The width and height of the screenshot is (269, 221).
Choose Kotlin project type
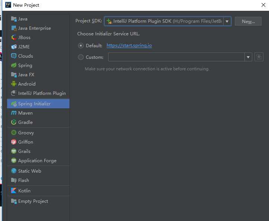pyautogui.click(x=38, y=190)
